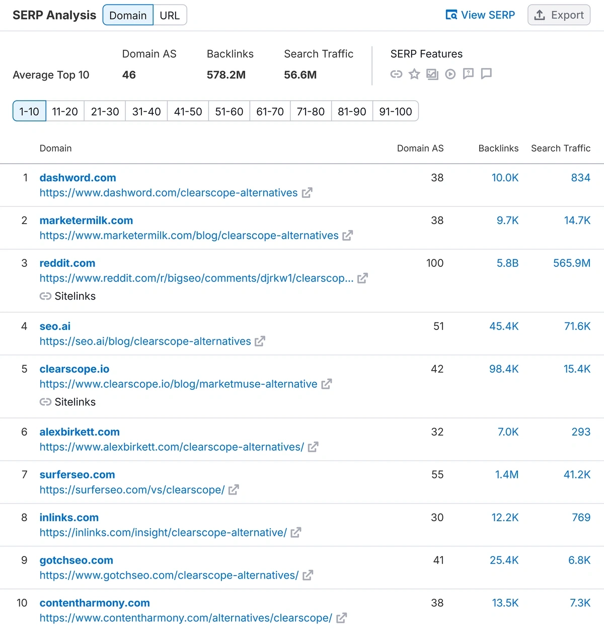604x629 pixels.
Task: Select the 31-40 results range tab
Action: pos(146,111)
